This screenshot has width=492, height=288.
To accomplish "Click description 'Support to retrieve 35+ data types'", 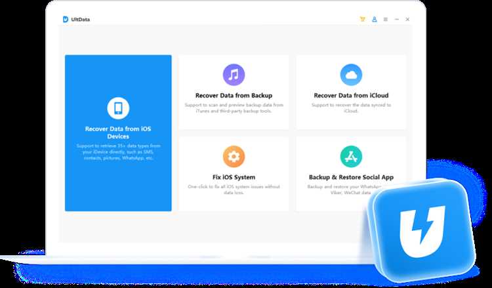I will (x=118, y=152).
